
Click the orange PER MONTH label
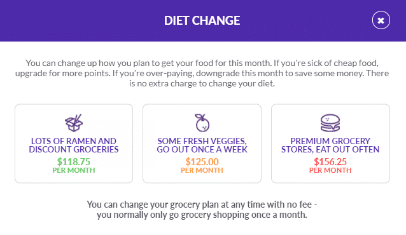[x=202, y=170]
